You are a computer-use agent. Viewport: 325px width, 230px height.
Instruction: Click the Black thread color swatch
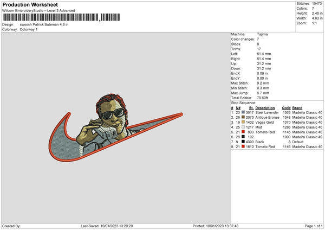[x=243, y=142]
